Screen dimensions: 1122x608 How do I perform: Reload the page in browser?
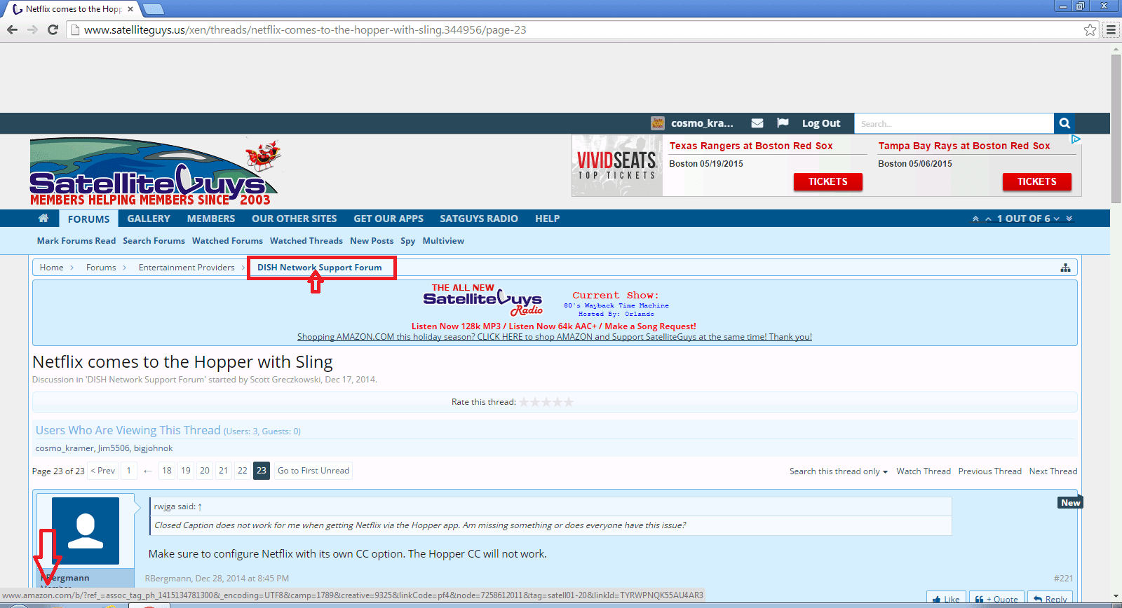pos(53,29)
